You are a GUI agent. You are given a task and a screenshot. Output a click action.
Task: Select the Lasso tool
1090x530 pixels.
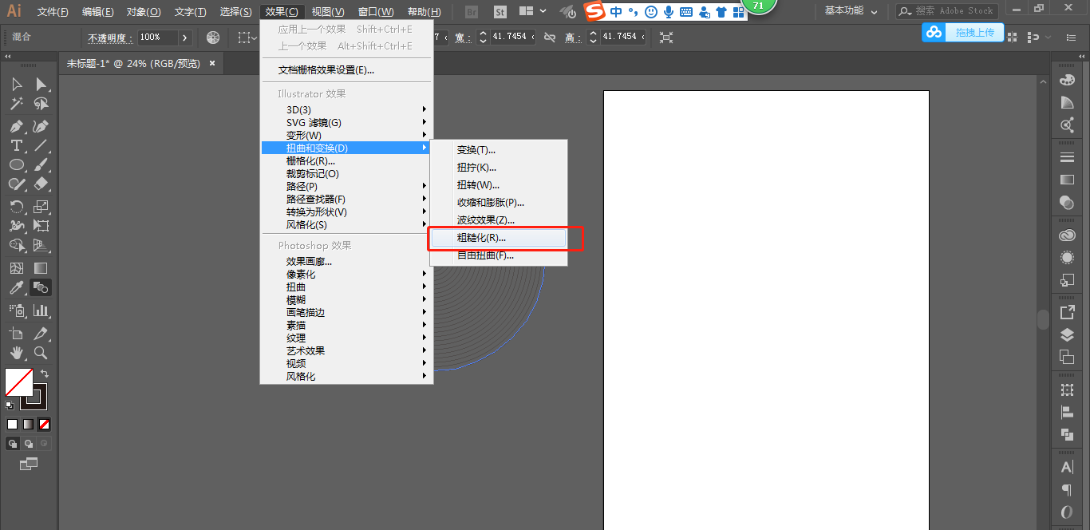pyautogui.click(x=41, y=104)
